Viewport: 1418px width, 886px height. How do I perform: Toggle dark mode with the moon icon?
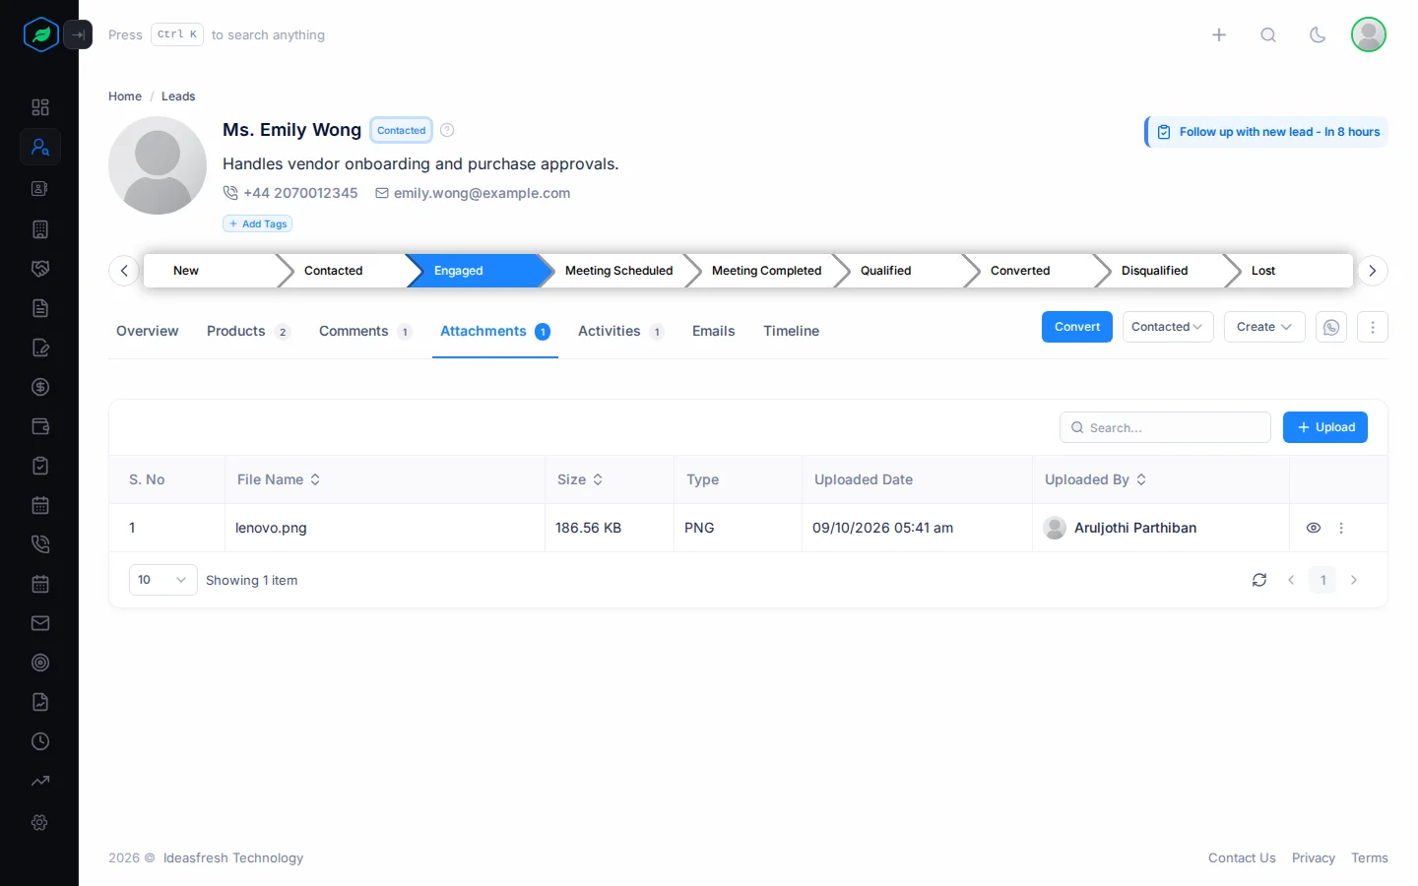click(x=1318, y=35)
